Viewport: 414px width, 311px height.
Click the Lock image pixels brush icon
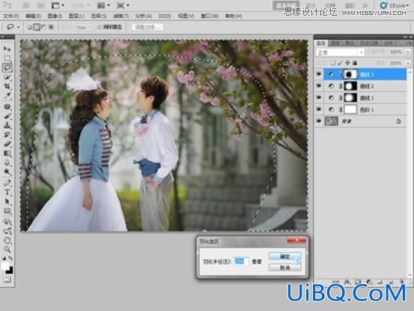click(341, 63)
